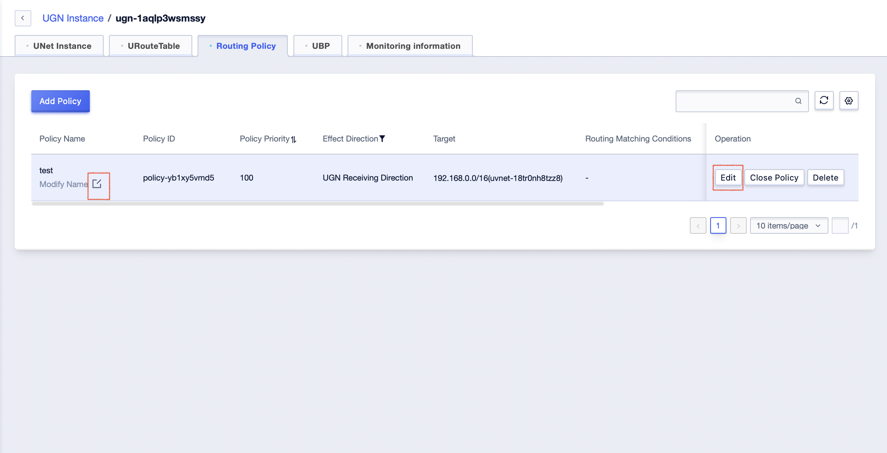Switch to the UNet Instance tab

point(59,46)
